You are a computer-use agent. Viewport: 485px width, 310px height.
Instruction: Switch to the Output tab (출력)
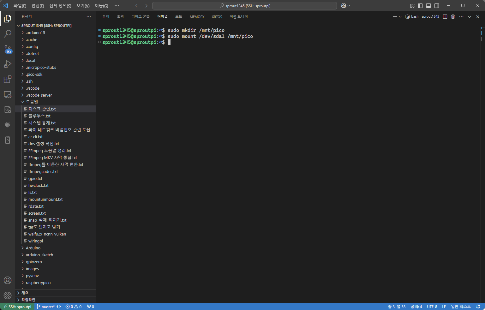pos(120,17)
